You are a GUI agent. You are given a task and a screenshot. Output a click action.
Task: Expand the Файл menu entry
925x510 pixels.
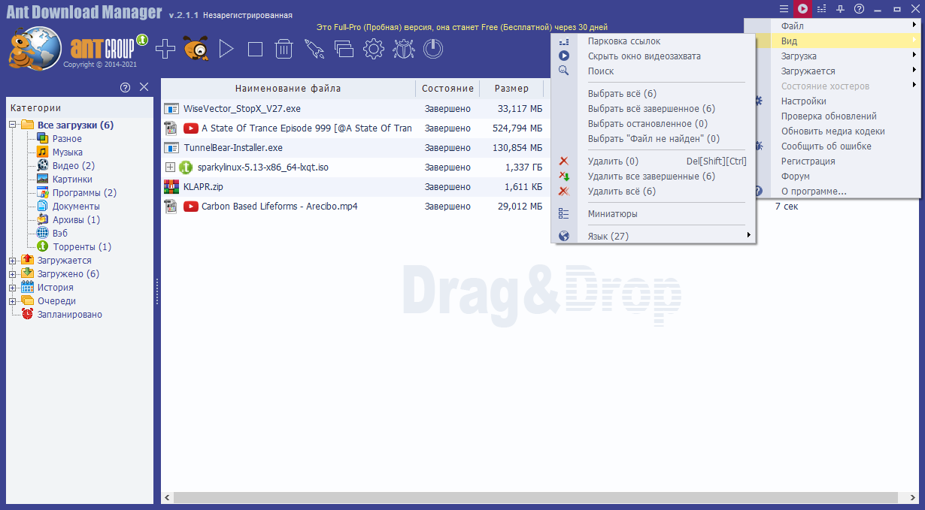click(833, 26)
